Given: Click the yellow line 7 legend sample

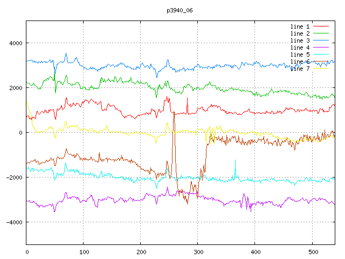Looking at the screenshot, I should click(x=321, y=69).
